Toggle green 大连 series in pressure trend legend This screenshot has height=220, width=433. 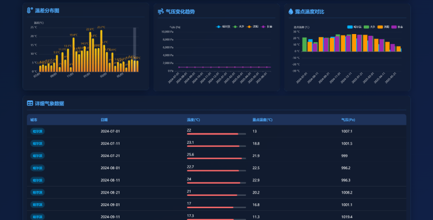click(238, 27)
